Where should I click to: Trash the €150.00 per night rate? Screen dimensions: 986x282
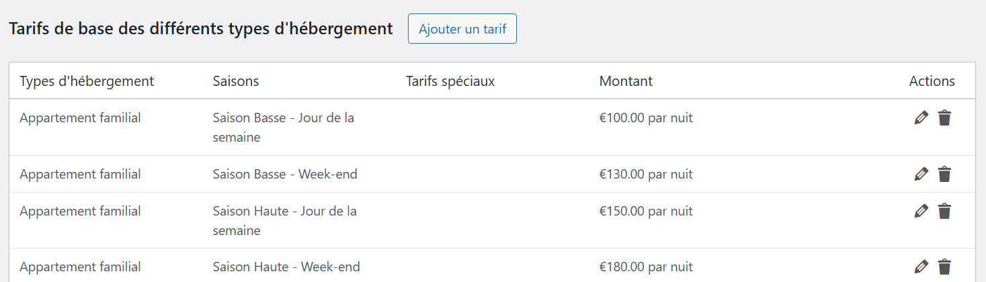pyautogui.click(x=944, y=211)
